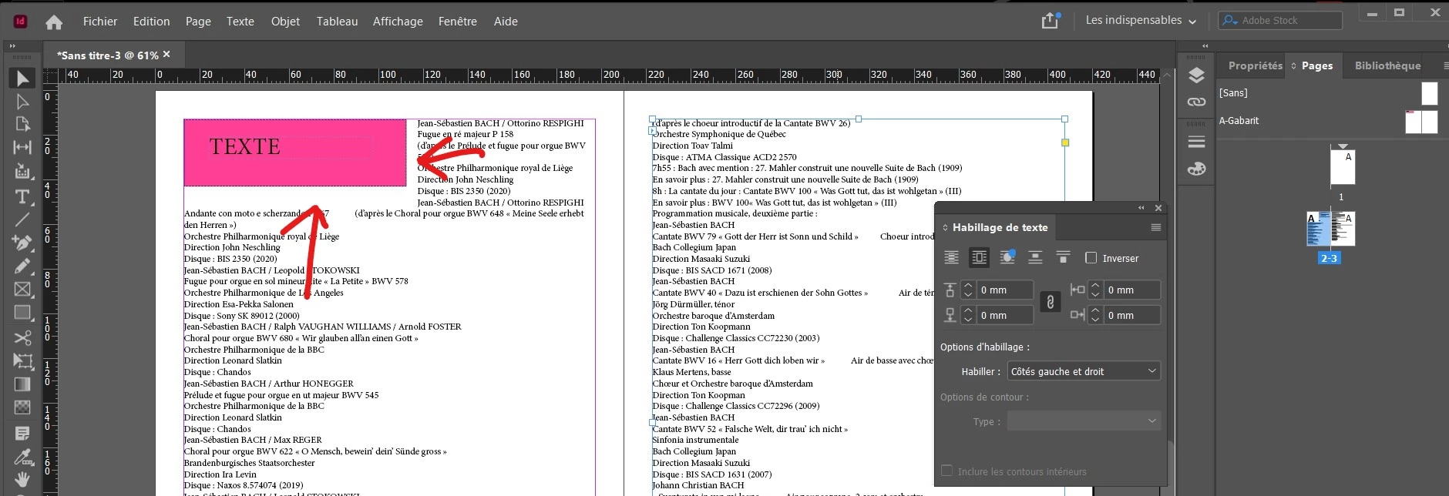The width and height of the screenshot is (1449, 496).
Task: Select the Rectangle shape tool
Action: click(x=22, y=313)
